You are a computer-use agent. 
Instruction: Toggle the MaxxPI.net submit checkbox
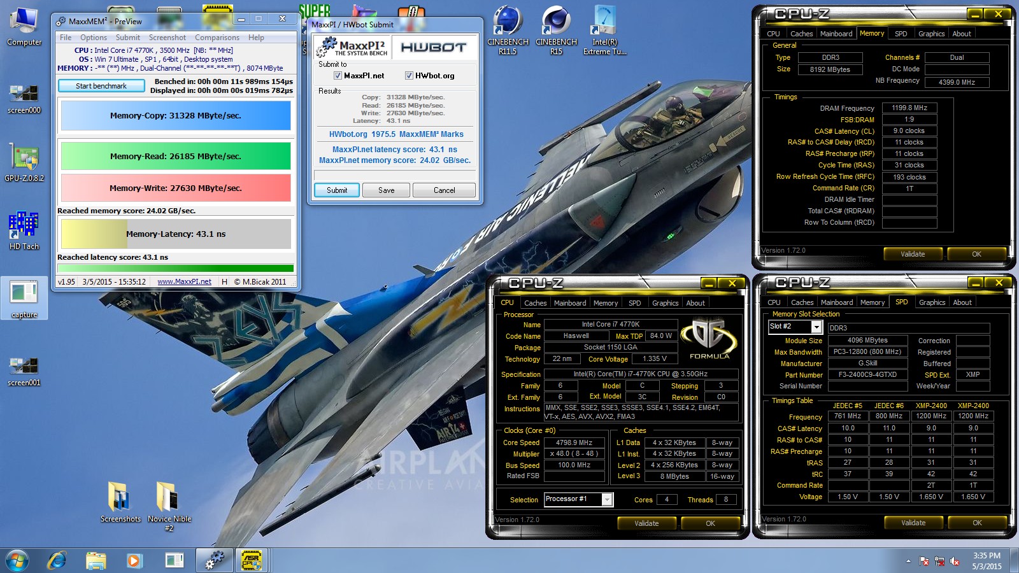point(338,75)
